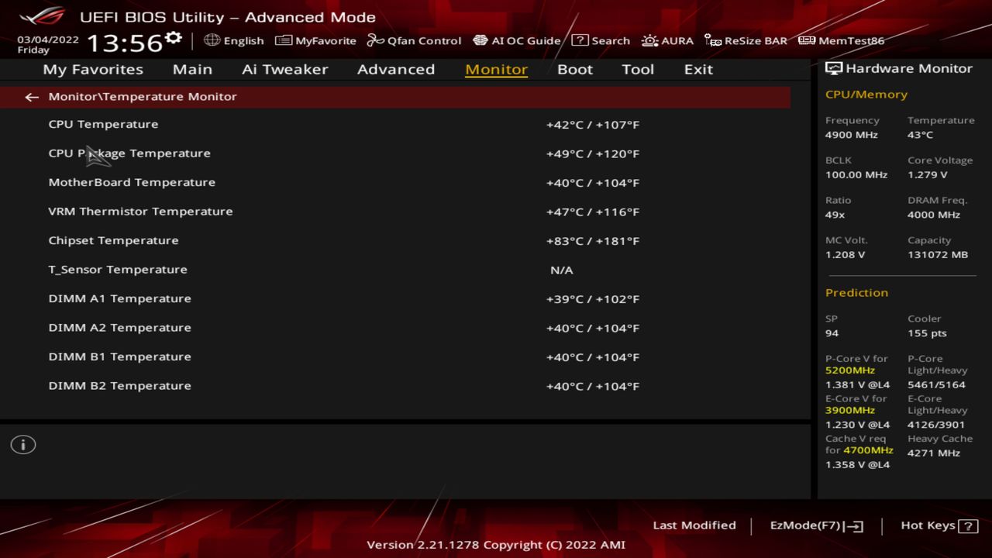The width and height of the screenshot is (992, 558).
Task: Open MyFavorite via its icon
Action: pos(284,40)
